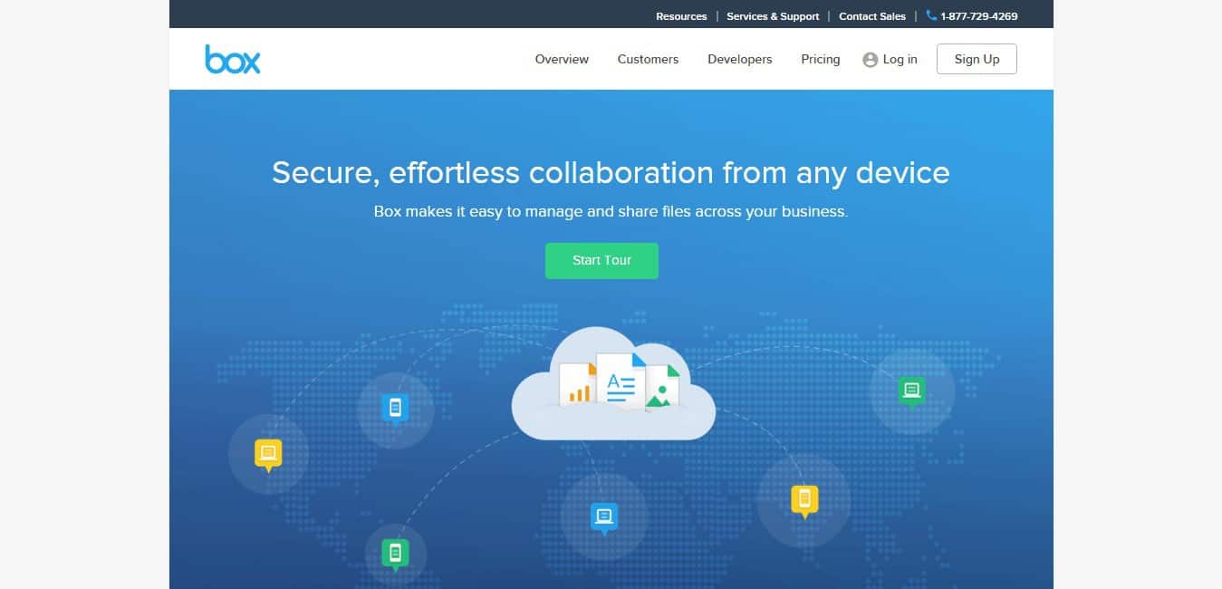The width and height of the screenshot is (1222, 589).
Task: Open the Customers page
Action: (648, 59)
